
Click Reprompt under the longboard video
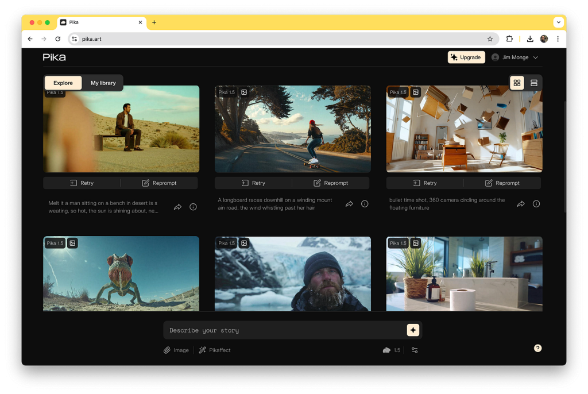(331, 183)
